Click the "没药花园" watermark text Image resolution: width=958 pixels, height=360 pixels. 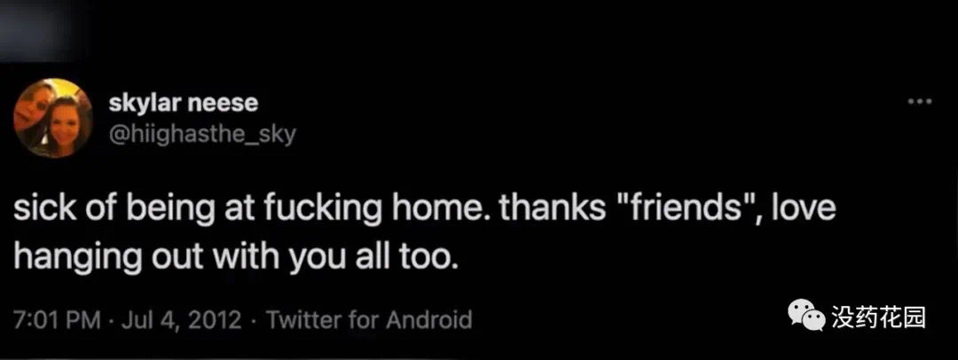878,317
